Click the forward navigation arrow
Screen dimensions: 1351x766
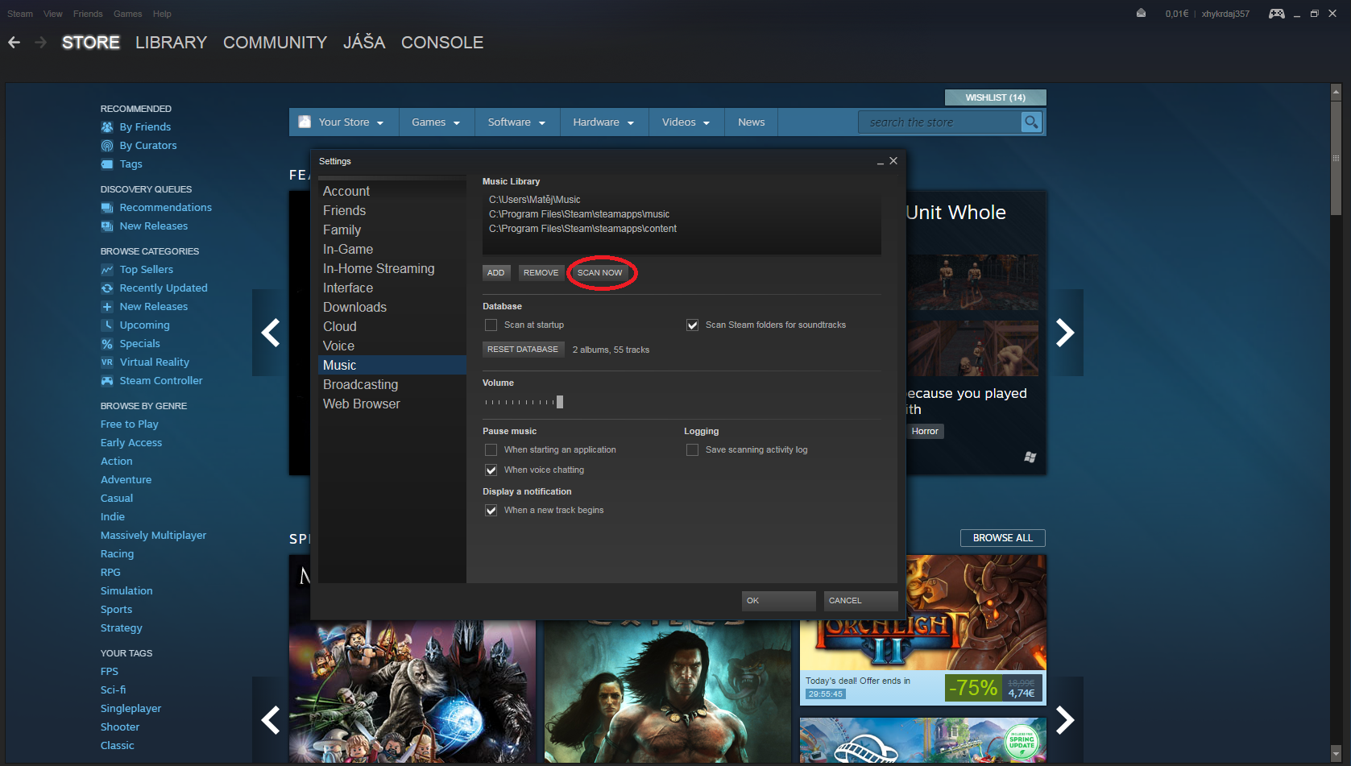point(40,43)
